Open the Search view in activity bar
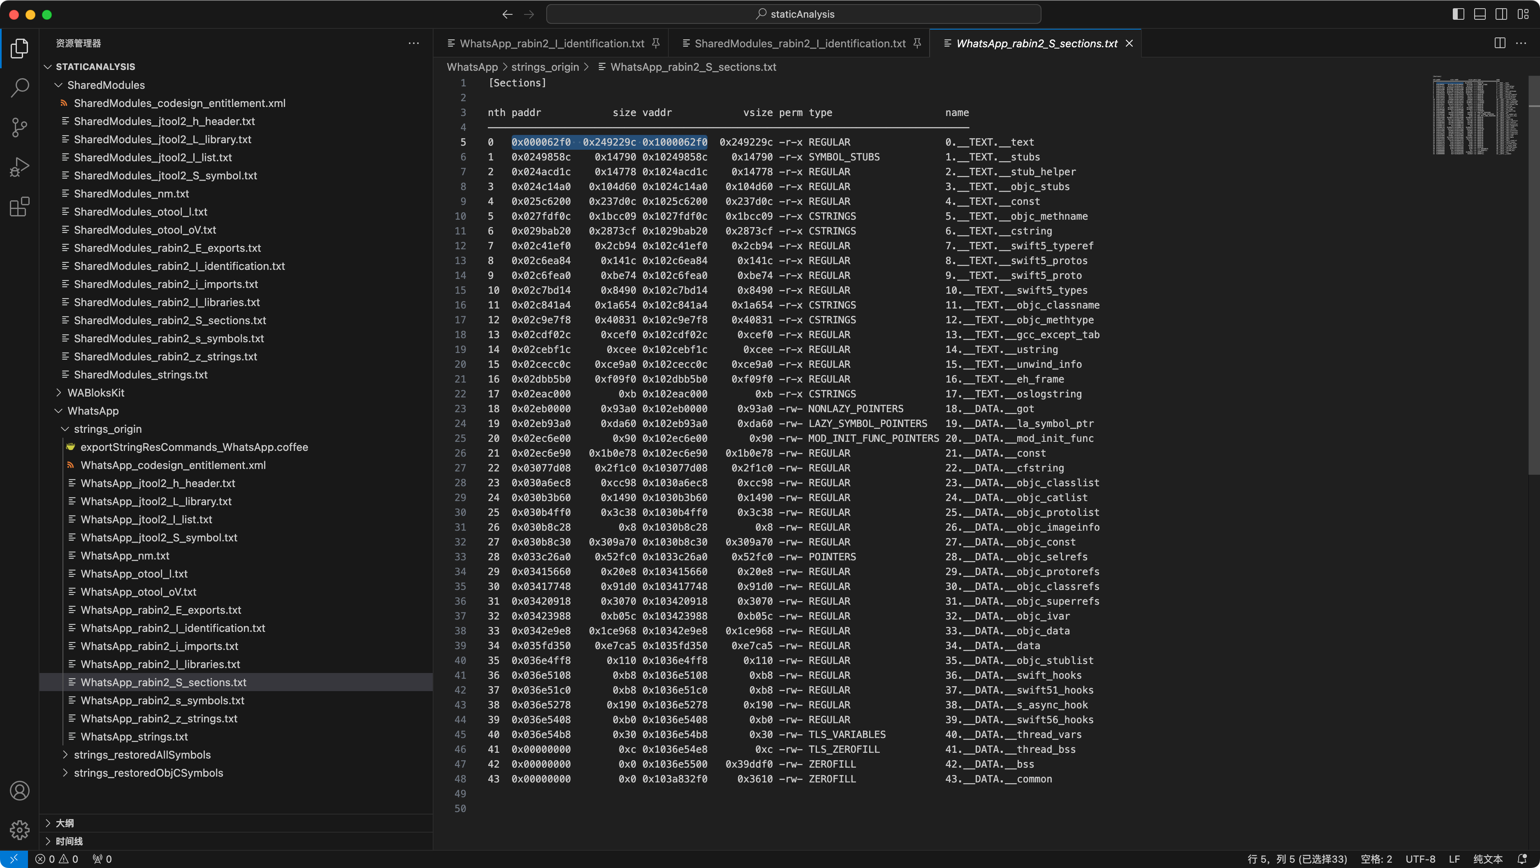Image resolution: width=1540 pixels, height=868 pixels. (x=19, y=88)
